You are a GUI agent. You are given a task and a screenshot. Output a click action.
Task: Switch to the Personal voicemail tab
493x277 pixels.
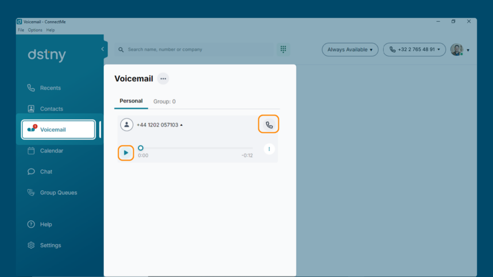(x=131, y=101)
